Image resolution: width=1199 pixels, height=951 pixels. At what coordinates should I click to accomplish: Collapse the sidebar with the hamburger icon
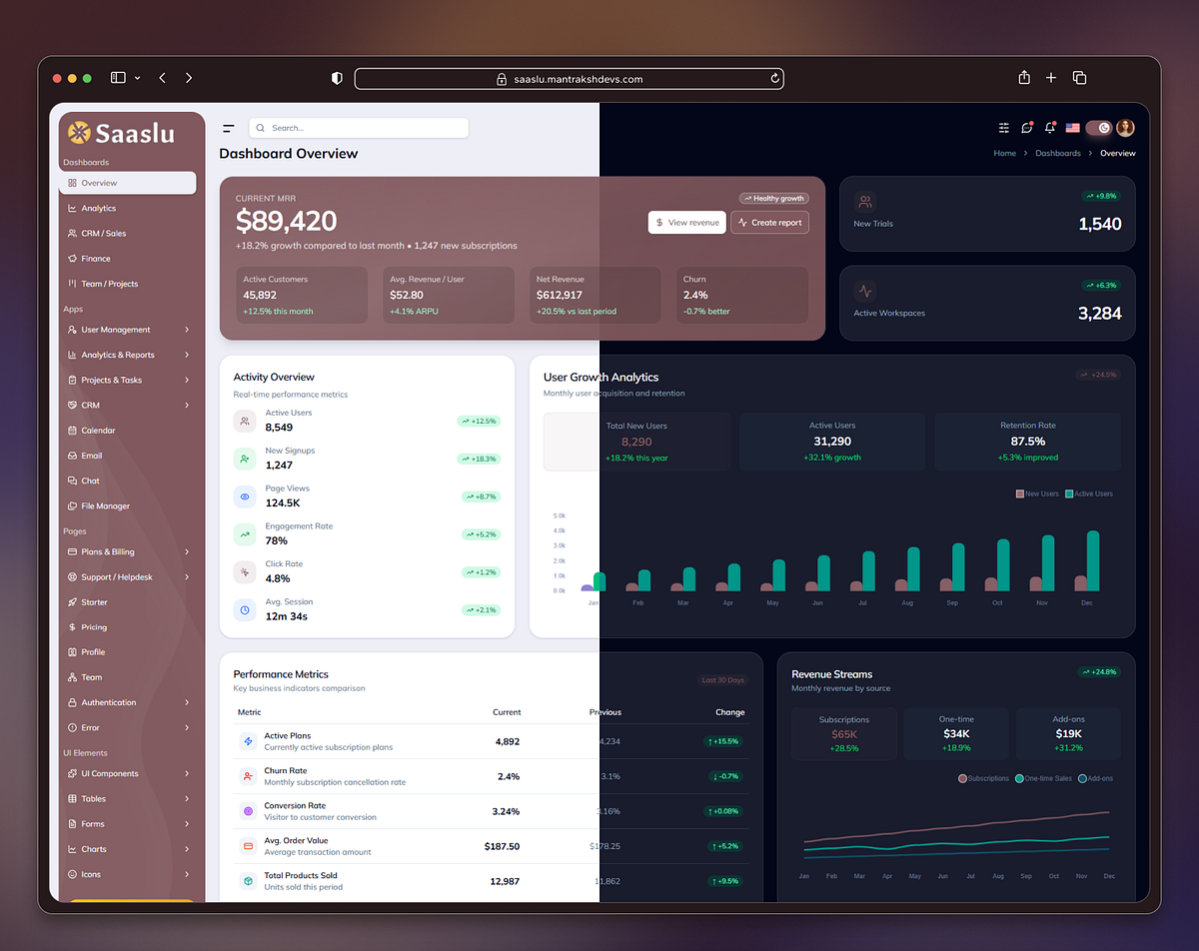229,128
